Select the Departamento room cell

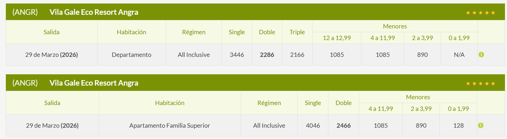coord(131,55)
